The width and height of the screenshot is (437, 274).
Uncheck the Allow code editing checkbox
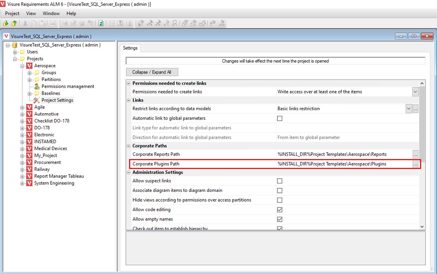[280, 209]
